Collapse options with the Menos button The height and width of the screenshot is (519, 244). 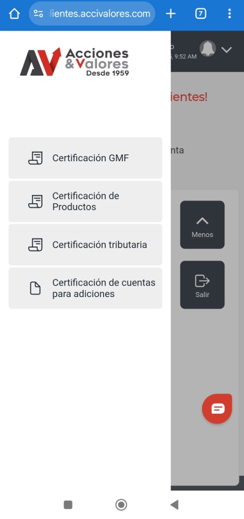click(x=202, y=224)
